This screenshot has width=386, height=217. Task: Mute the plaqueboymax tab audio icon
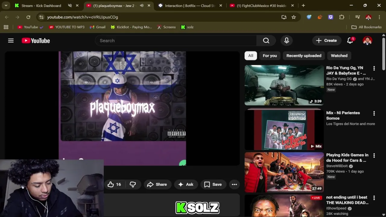[142, 5]
